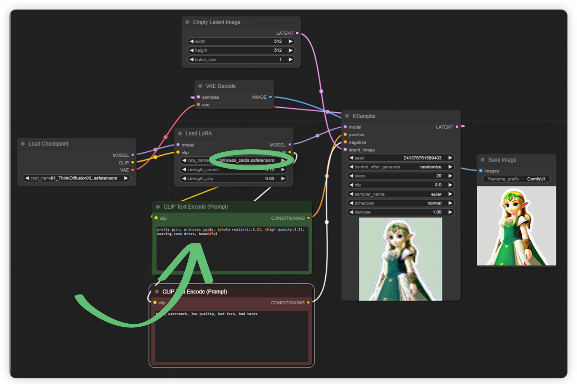Click KSampler's LATENT output port

pos(457,127)
